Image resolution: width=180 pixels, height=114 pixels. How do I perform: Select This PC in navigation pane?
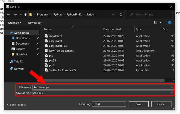tap(18, 61)
